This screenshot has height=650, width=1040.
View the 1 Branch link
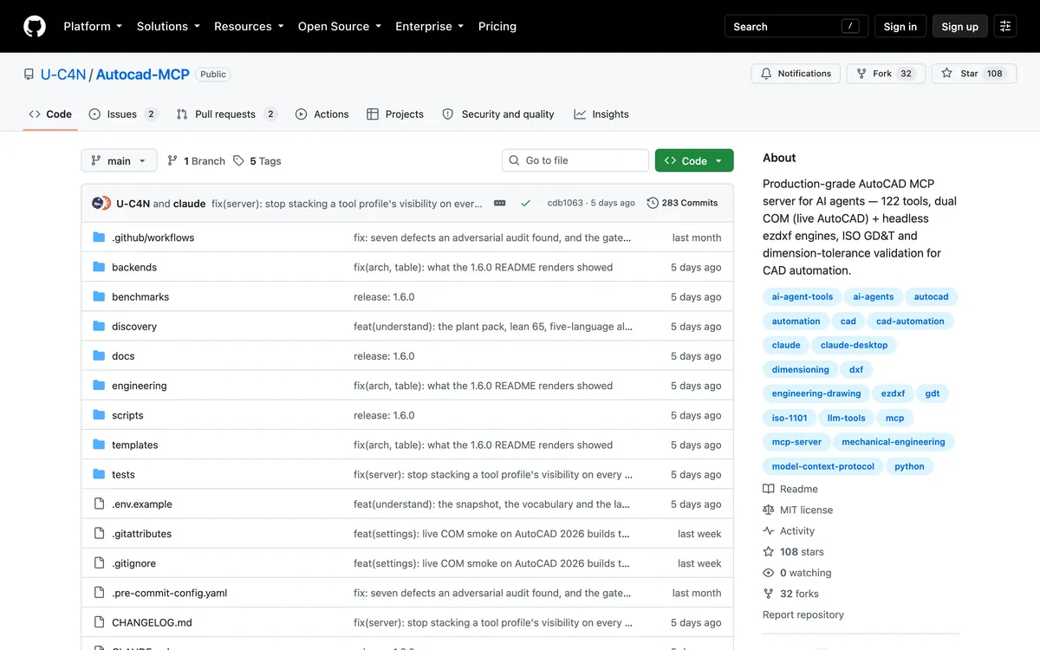196,160
